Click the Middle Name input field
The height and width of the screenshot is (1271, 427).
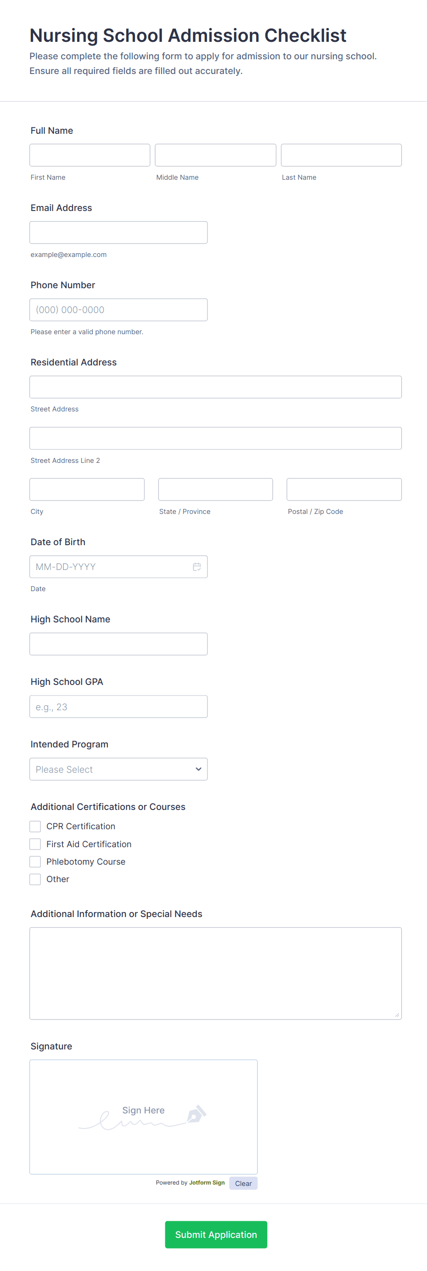click(x=215, y=154)
